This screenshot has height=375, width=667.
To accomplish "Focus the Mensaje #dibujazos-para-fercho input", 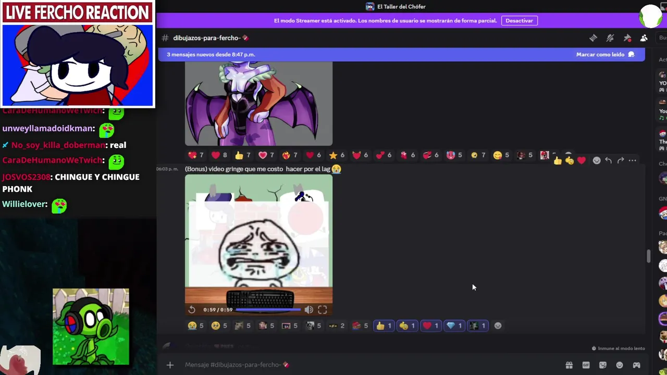I will pyautogui.click(x=370, y=365).
